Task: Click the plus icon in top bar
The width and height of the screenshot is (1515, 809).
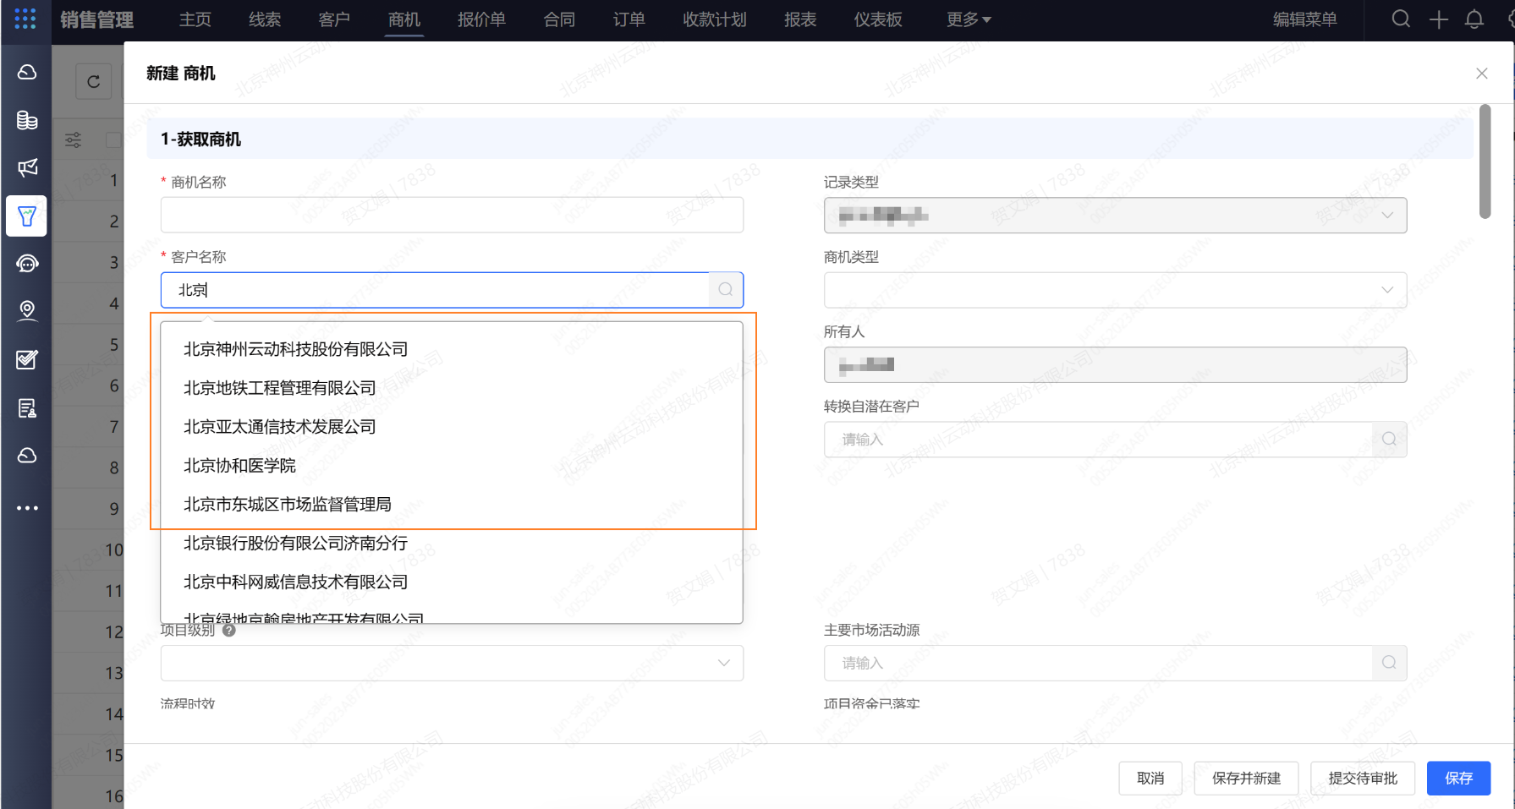Action: [1438, 19]
